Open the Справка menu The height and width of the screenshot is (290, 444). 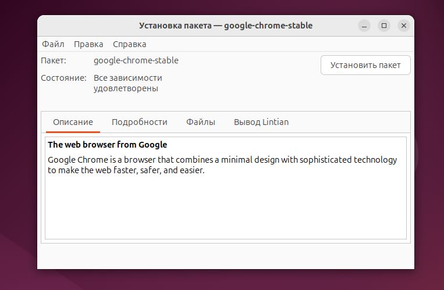tap(129, 44)
